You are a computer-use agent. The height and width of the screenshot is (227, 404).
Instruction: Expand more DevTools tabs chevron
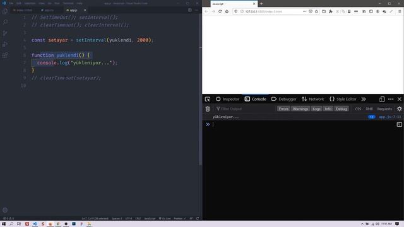tap(364, 99)
